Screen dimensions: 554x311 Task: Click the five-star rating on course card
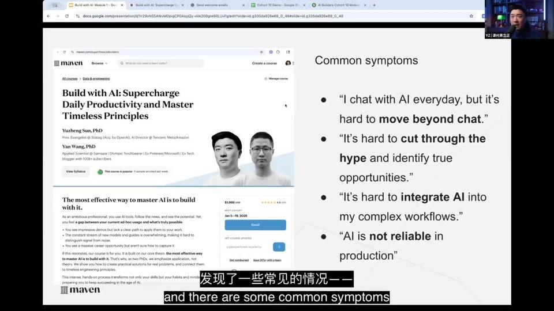[268, 202]
